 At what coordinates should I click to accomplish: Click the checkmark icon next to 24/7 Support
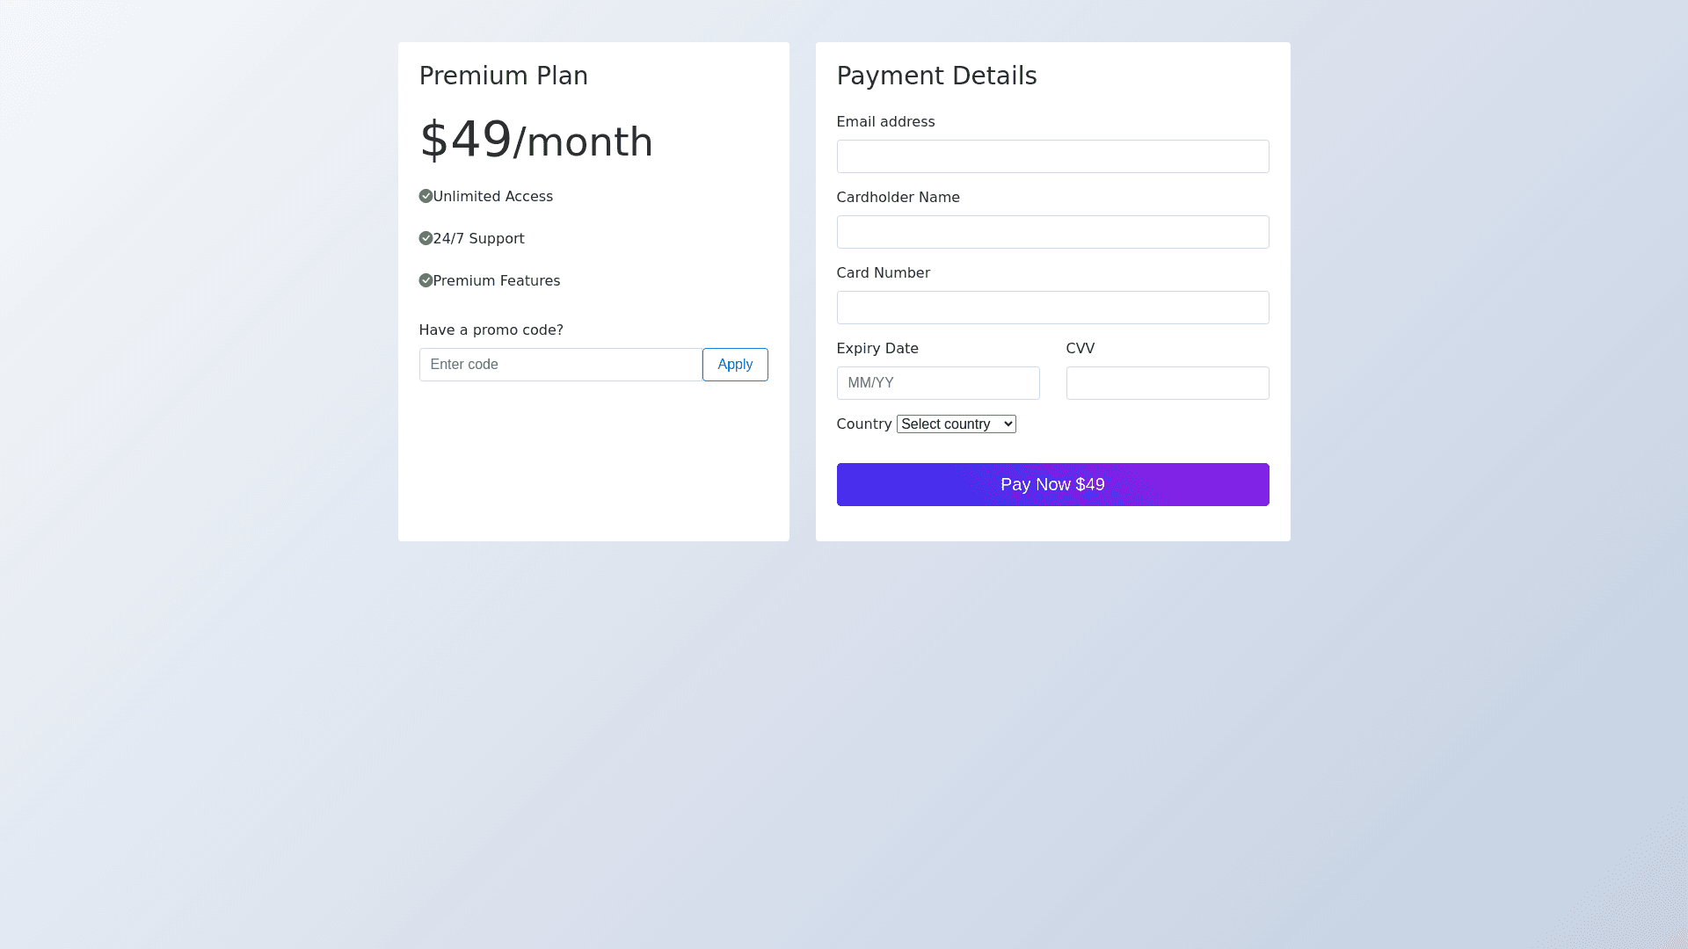click(426, 238)
